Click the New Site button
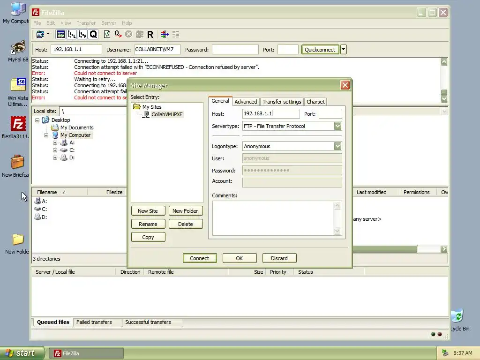This screenshot has height=360, width=480. [148, 211]
